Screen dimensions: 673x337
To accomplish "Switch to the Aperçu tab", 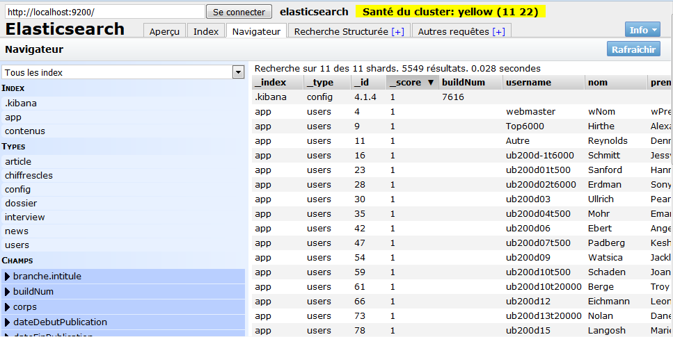I will (165, 32).
